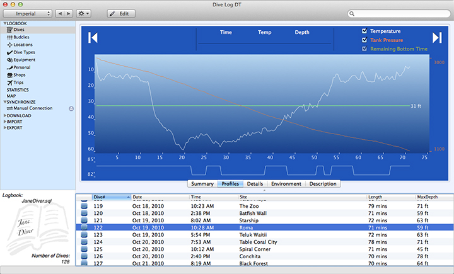Open Trips in logbook sidebar

19,83
